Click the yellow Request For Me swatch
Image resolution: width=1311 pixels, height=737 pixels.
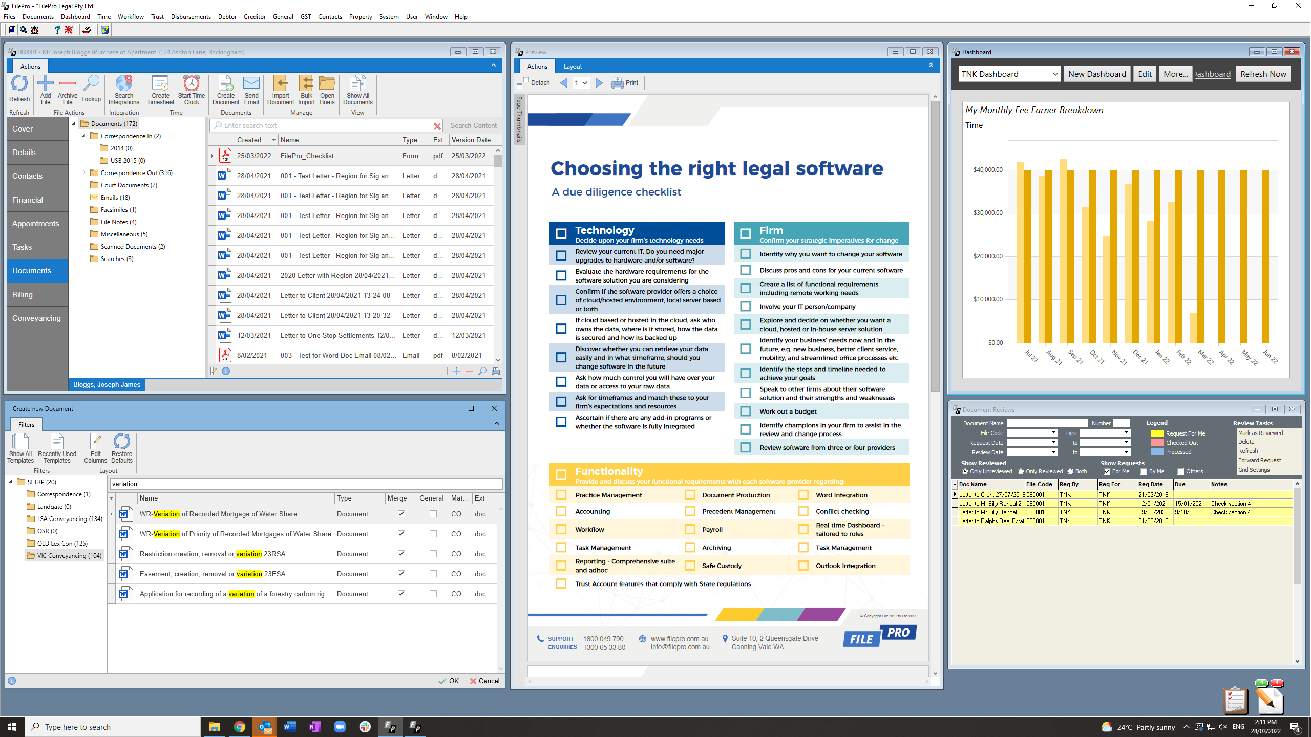tap(1157, 433)
